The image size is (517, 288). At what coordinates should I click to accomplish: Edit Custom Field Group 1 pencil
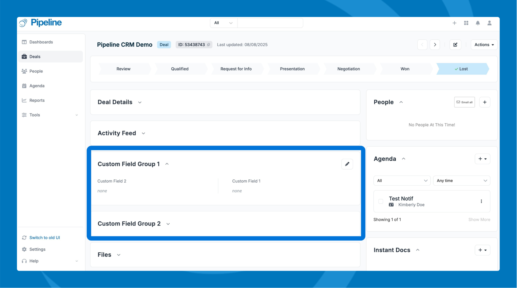click(x=347, y=164)
